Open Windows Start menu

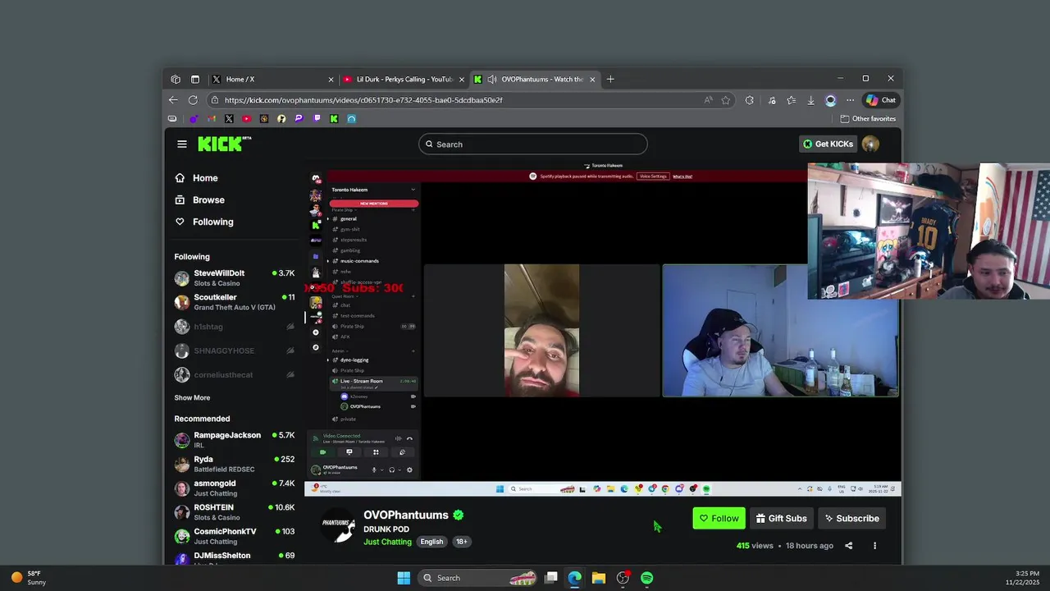(404, 578)
